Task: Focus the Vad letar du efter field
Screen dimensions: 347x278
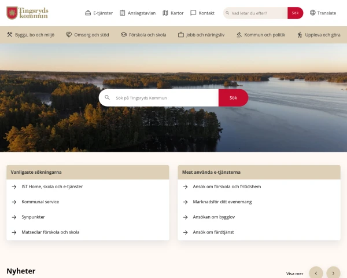Action: tap(256, 13)
